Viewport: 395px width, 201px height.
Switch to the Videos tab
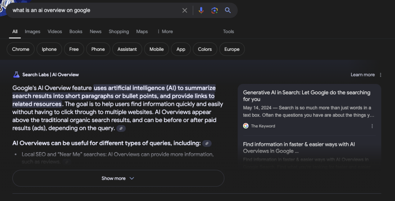pos(55,32)
